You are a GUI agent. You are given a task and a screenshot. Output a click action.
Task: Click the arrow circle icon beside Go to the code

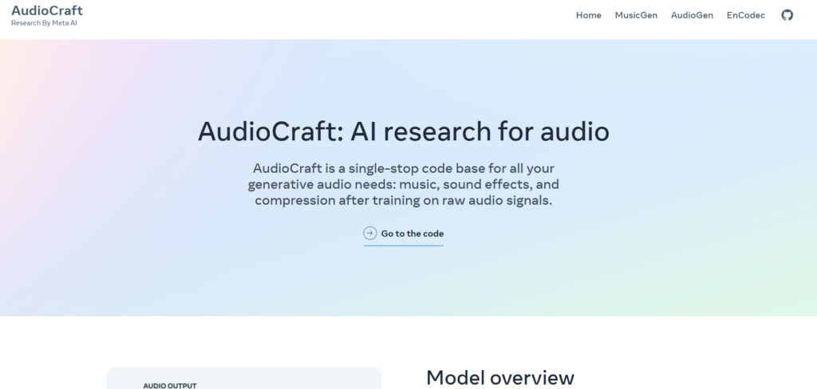370,234
